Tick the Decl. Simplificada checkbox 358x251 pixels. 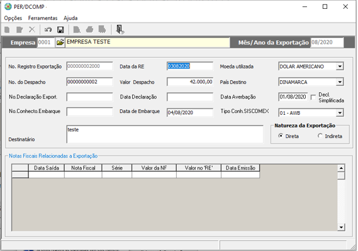[313, 97]
